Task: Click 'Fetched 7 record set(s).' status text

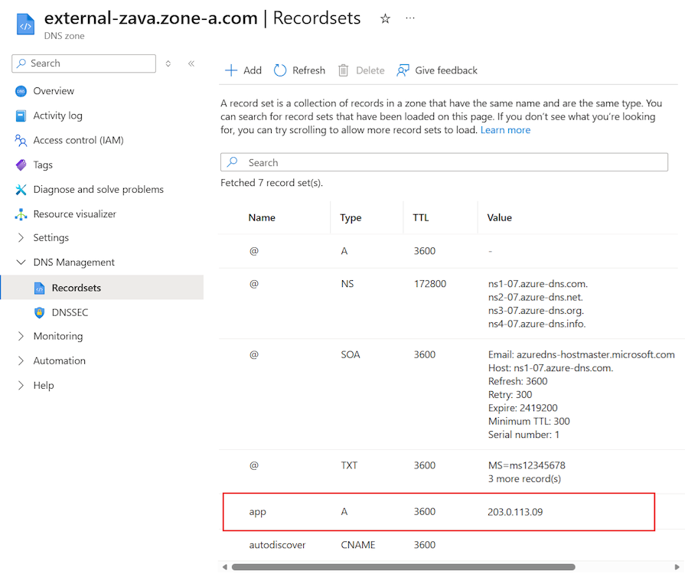Action: tap(272, 183)
